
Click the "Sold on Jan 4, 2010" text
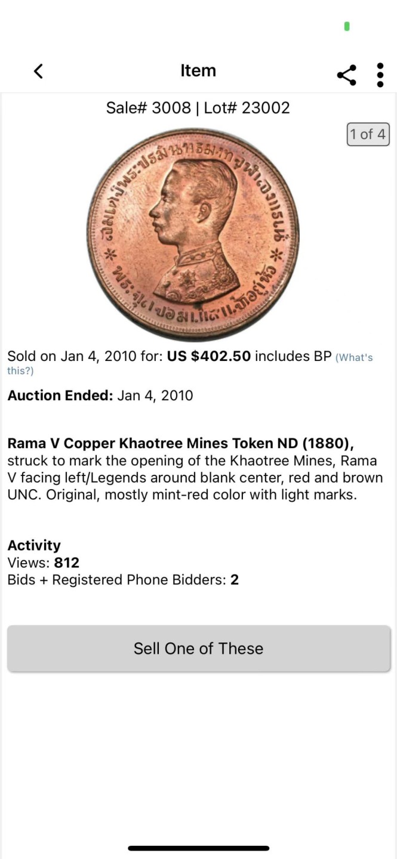coord(84,357)
